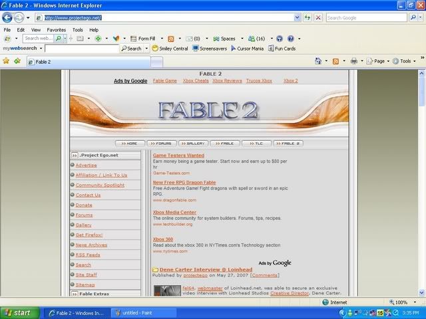Click the mail (0) envelope icon
The image size is (426, 319).
[189, 39]
